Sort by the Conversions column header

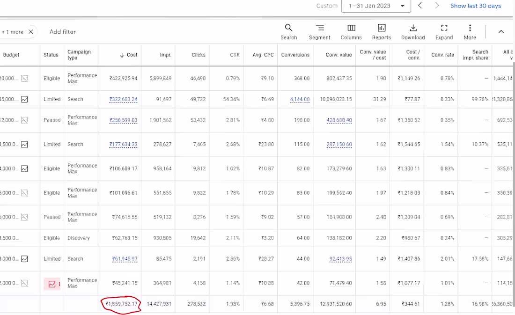(x=295, y=55)
